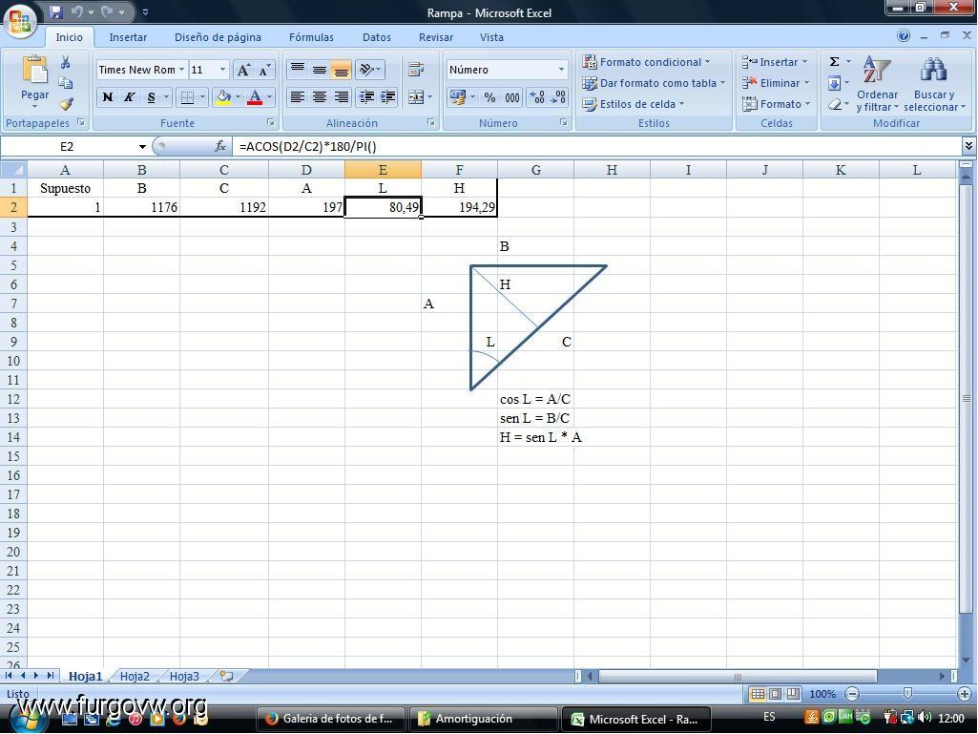This screenshot has width=978, height=734.
Task: Pick the format painter brush icon
Action: (x=66, y=104)
